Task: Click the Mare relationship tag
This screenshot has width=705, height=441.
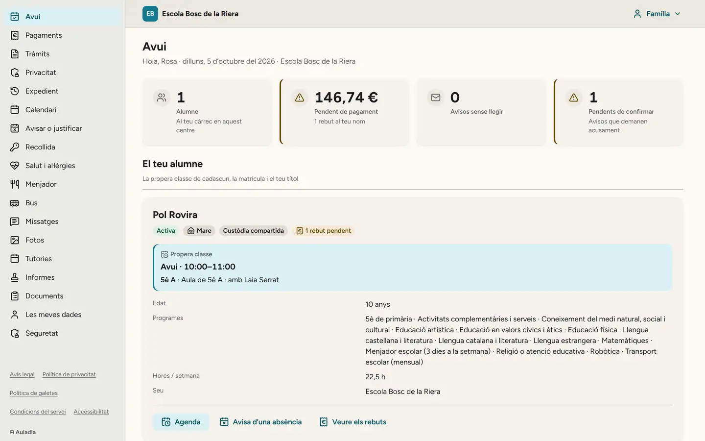Action: point(199,231)
